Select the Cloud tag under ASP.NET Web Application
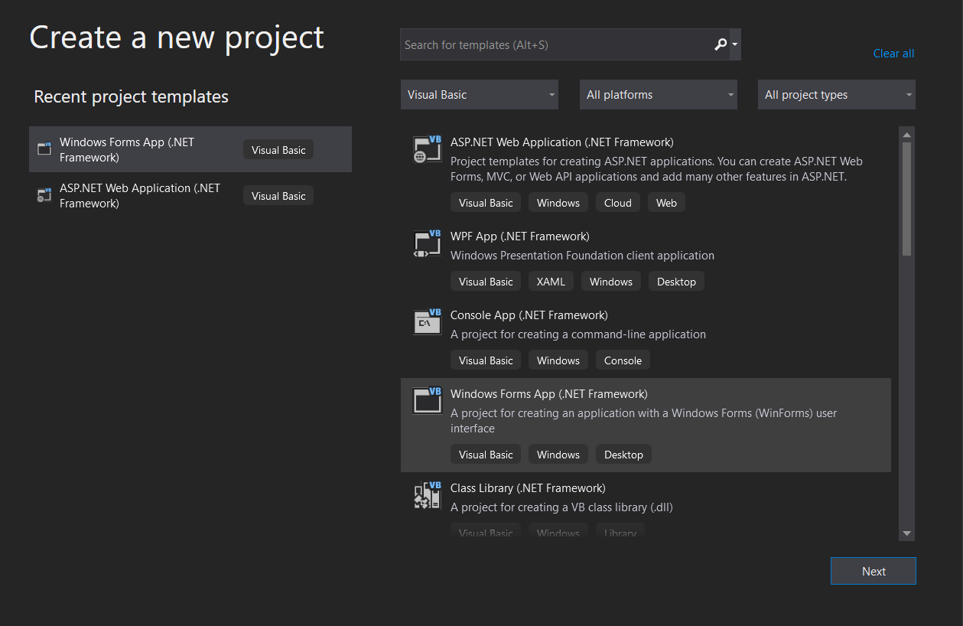Image resolution: width=963 pixels, height=626 pixels. [x=617, y=202]
